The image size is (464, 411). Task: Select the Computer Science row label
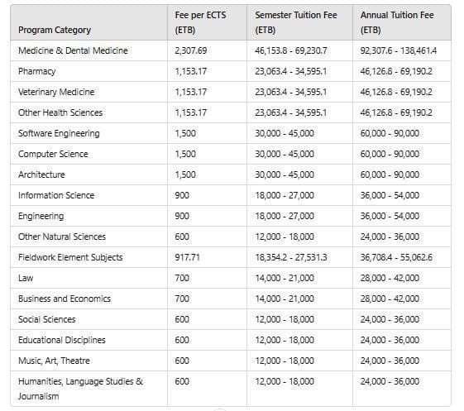53,154
